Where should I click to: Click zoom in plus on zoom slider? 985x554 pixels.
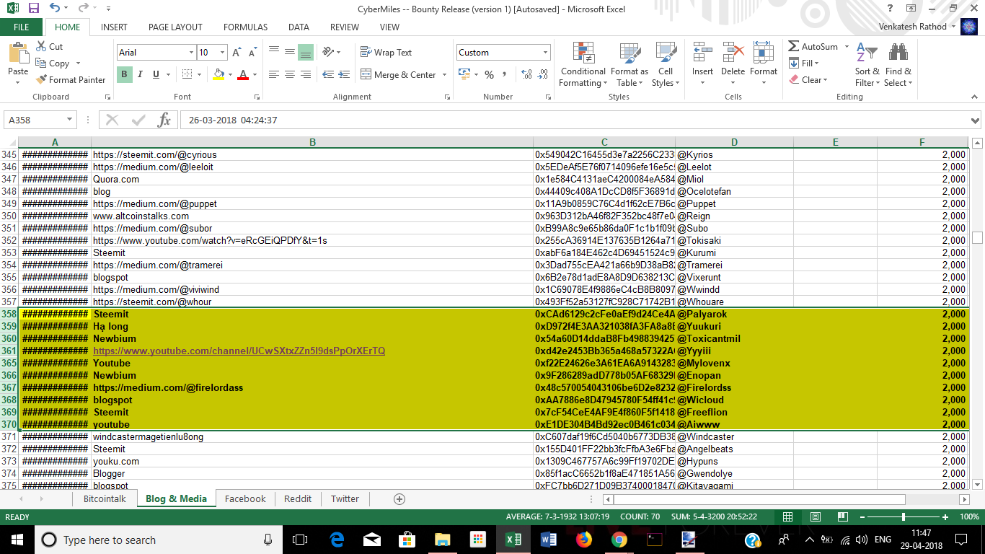[945, 517]
